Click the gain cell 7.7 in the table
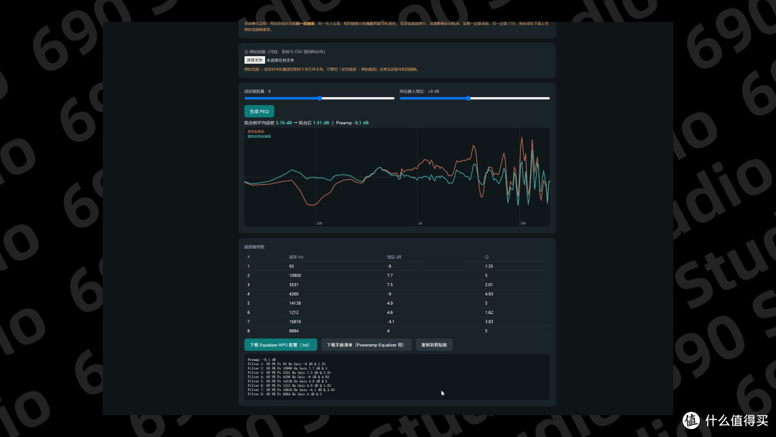Screen dimensions: 776x437 click(390, 276)
